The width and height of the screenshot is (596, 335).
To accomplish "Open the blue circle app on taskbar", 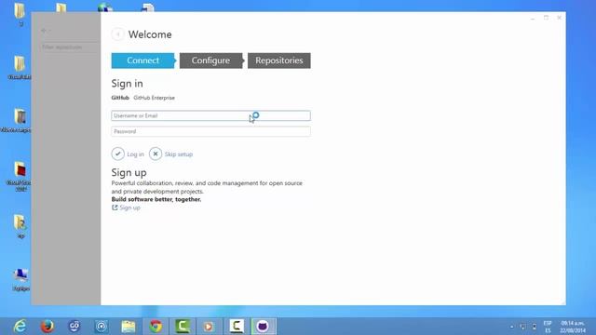I will click(102, 327).
